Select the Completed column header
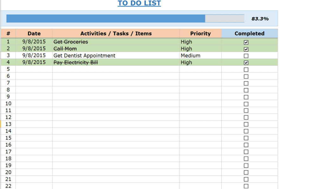 (249, 34)
